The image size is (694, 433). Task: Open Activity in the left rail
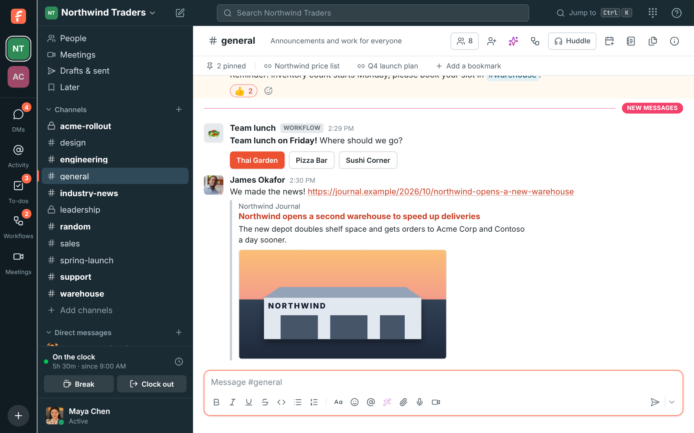click(18, 155)
